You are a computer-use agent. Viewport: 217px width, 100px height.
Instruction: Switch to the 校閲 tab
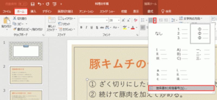pyautogui.click(x=124, y=12)
